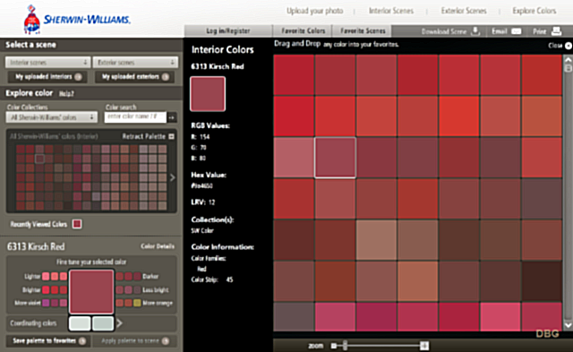Select the large fine tune color swatch
This screenshot has width=573, height=352.
coord(91,292)
